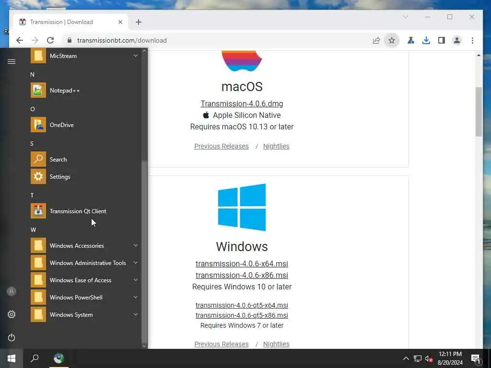The height and width of the screenshot is (368, 491).
Task: Download transmission-4.0.6-x64.msi
Action: [242, 264]
